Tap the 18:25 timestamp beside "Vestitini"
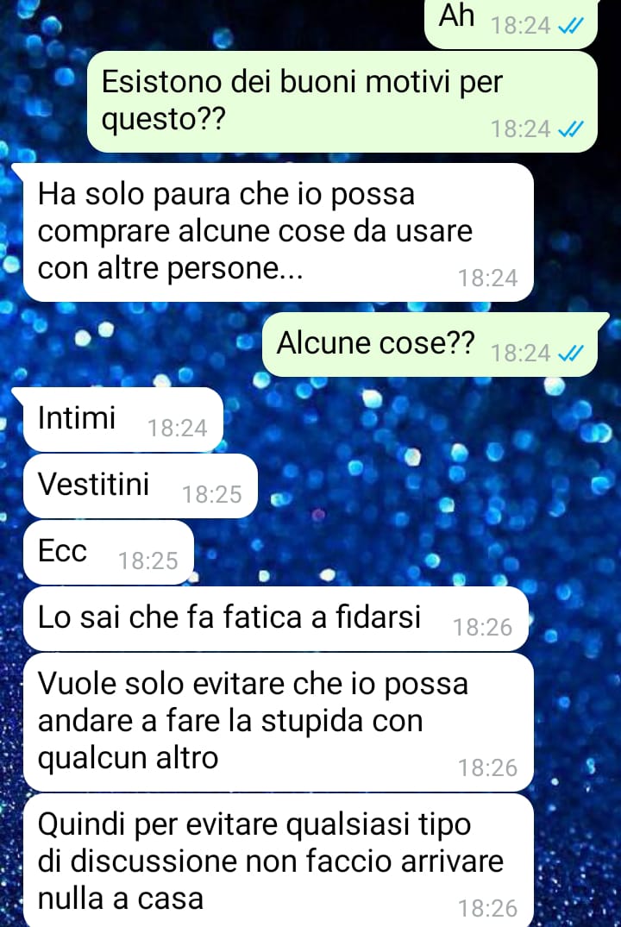The height and width of the screenshot is (927, 621). coord(211,495)
